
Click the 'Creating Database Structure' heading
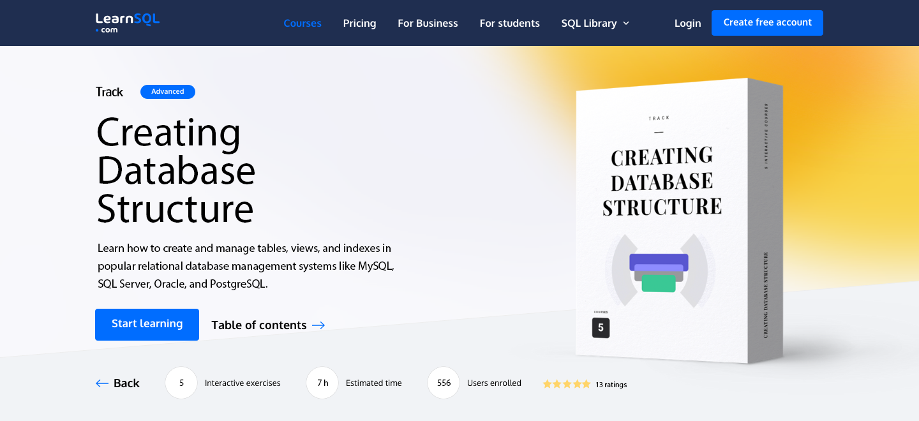click(176, 170)
